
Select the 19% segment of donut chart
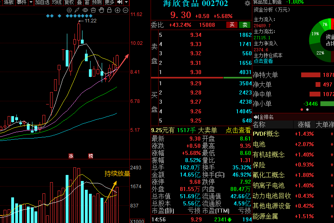click(315, 34)
